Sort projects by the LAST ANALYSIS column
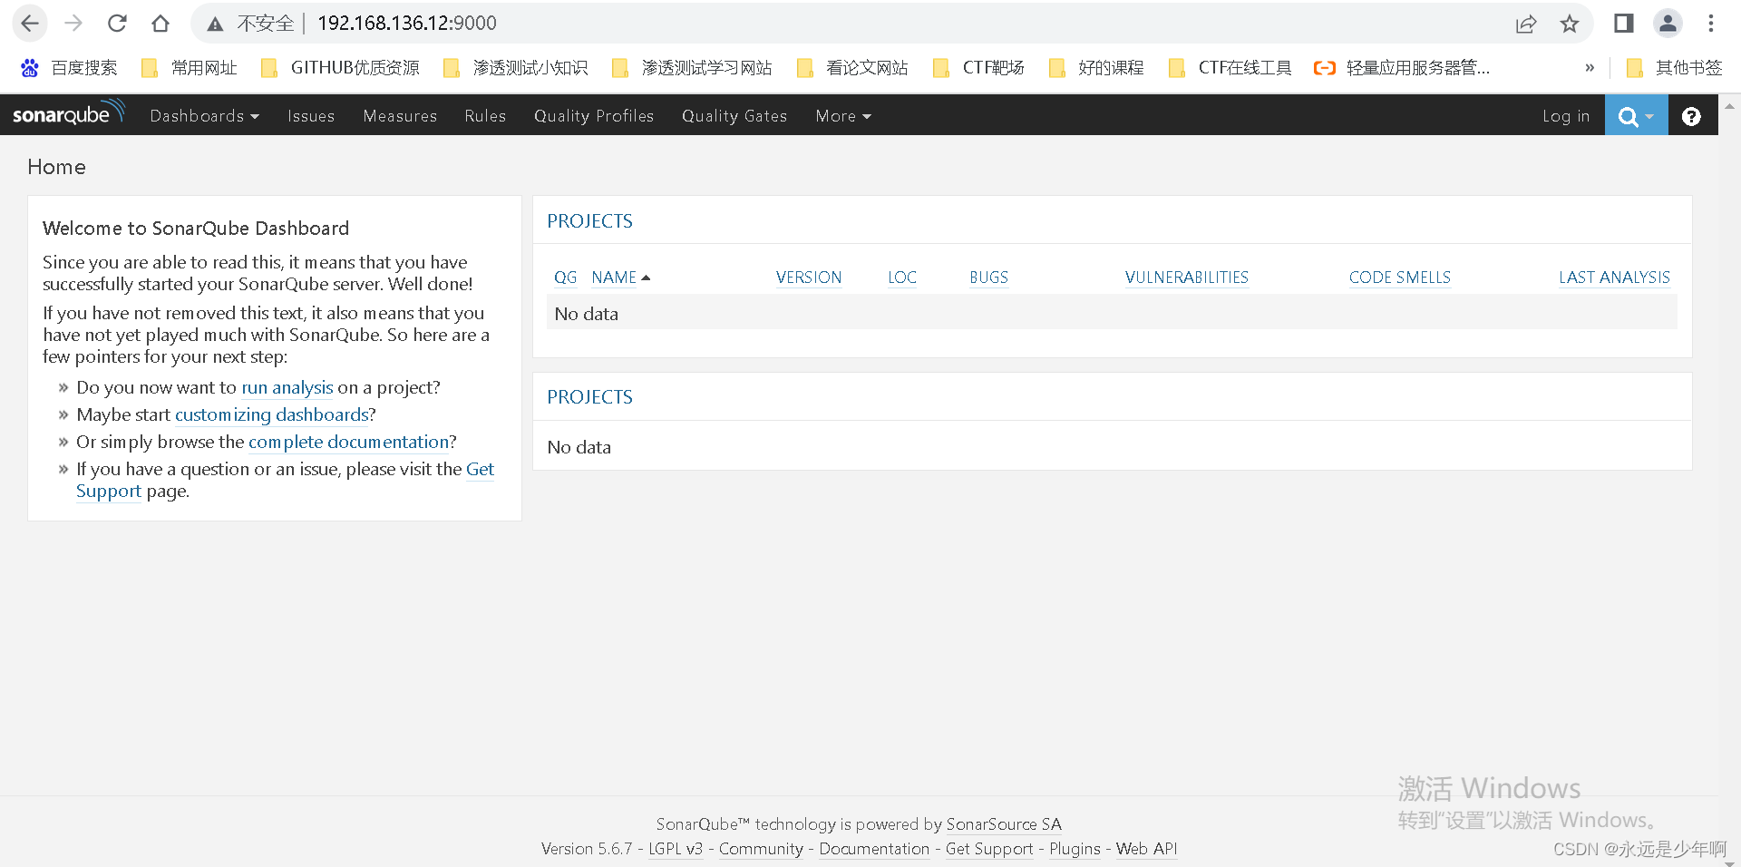The width and height of the screenshot is (1741, 867). [x=1615, y=278]
